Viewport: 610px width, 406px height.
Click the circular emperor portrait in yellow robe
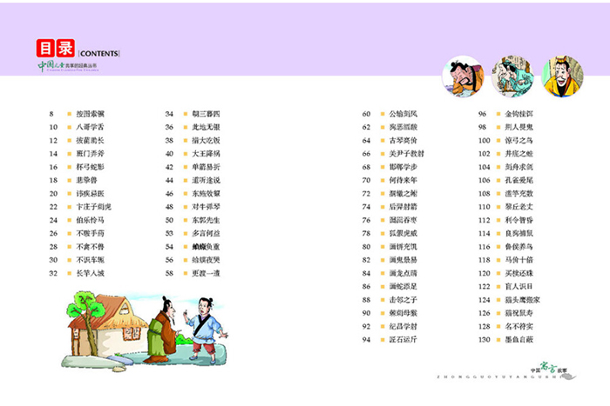click(562, 77)
